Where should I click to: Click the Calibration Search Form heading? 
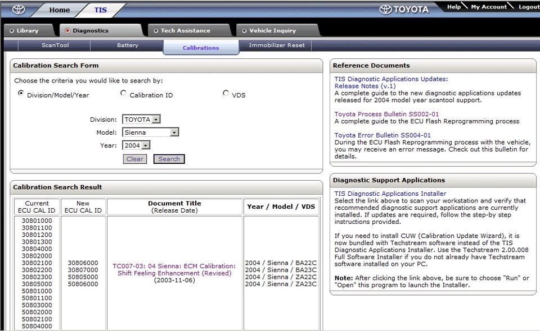(56, 66)
